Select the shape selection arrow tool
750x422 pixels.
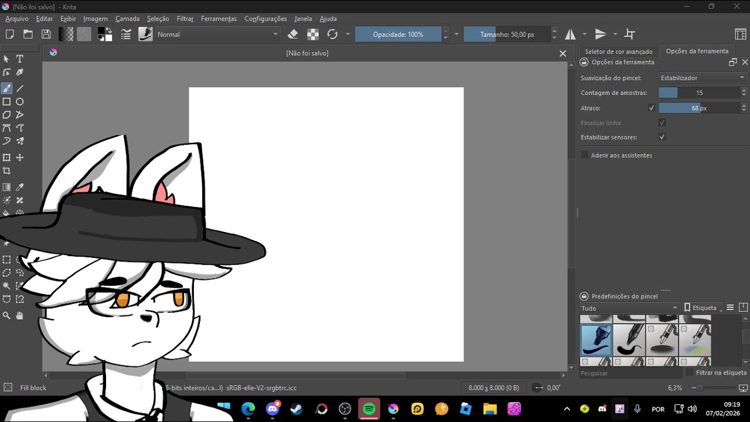coord(6,59)
